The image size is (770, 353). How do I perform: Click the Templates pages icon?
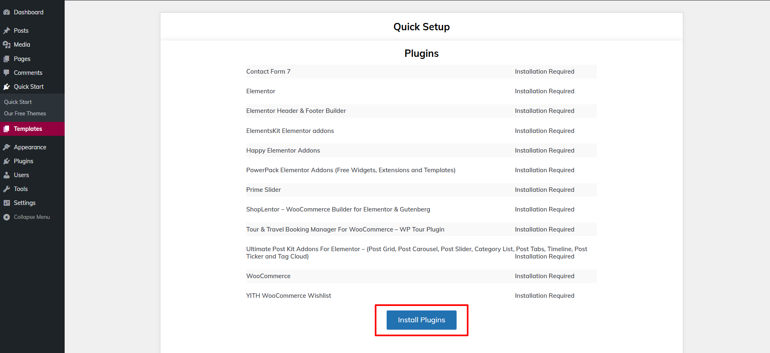click(x=7, y=129)
